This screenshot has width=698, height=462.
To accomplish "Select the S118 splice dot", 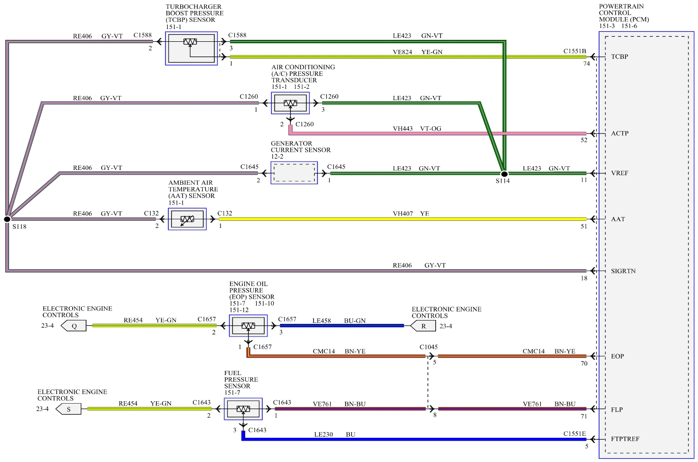I will [x=7, y=219].
